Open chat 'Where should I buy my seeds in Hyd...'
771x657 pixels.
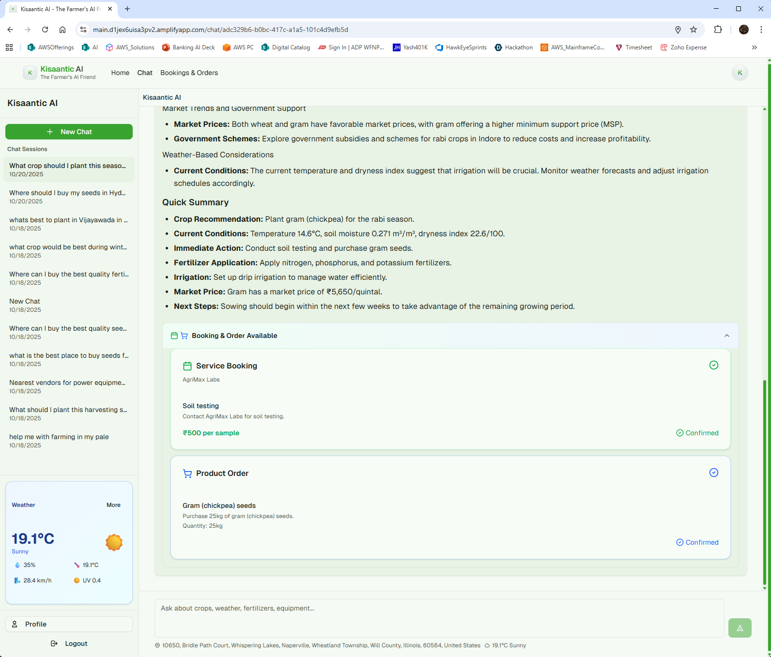coord(69,197)
